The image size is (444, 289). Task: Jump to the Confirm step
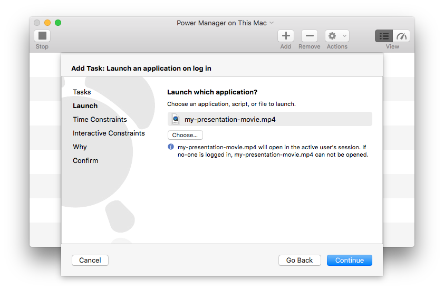(x=85, y=160)
